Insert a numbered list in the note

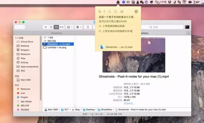coord(115,11)
